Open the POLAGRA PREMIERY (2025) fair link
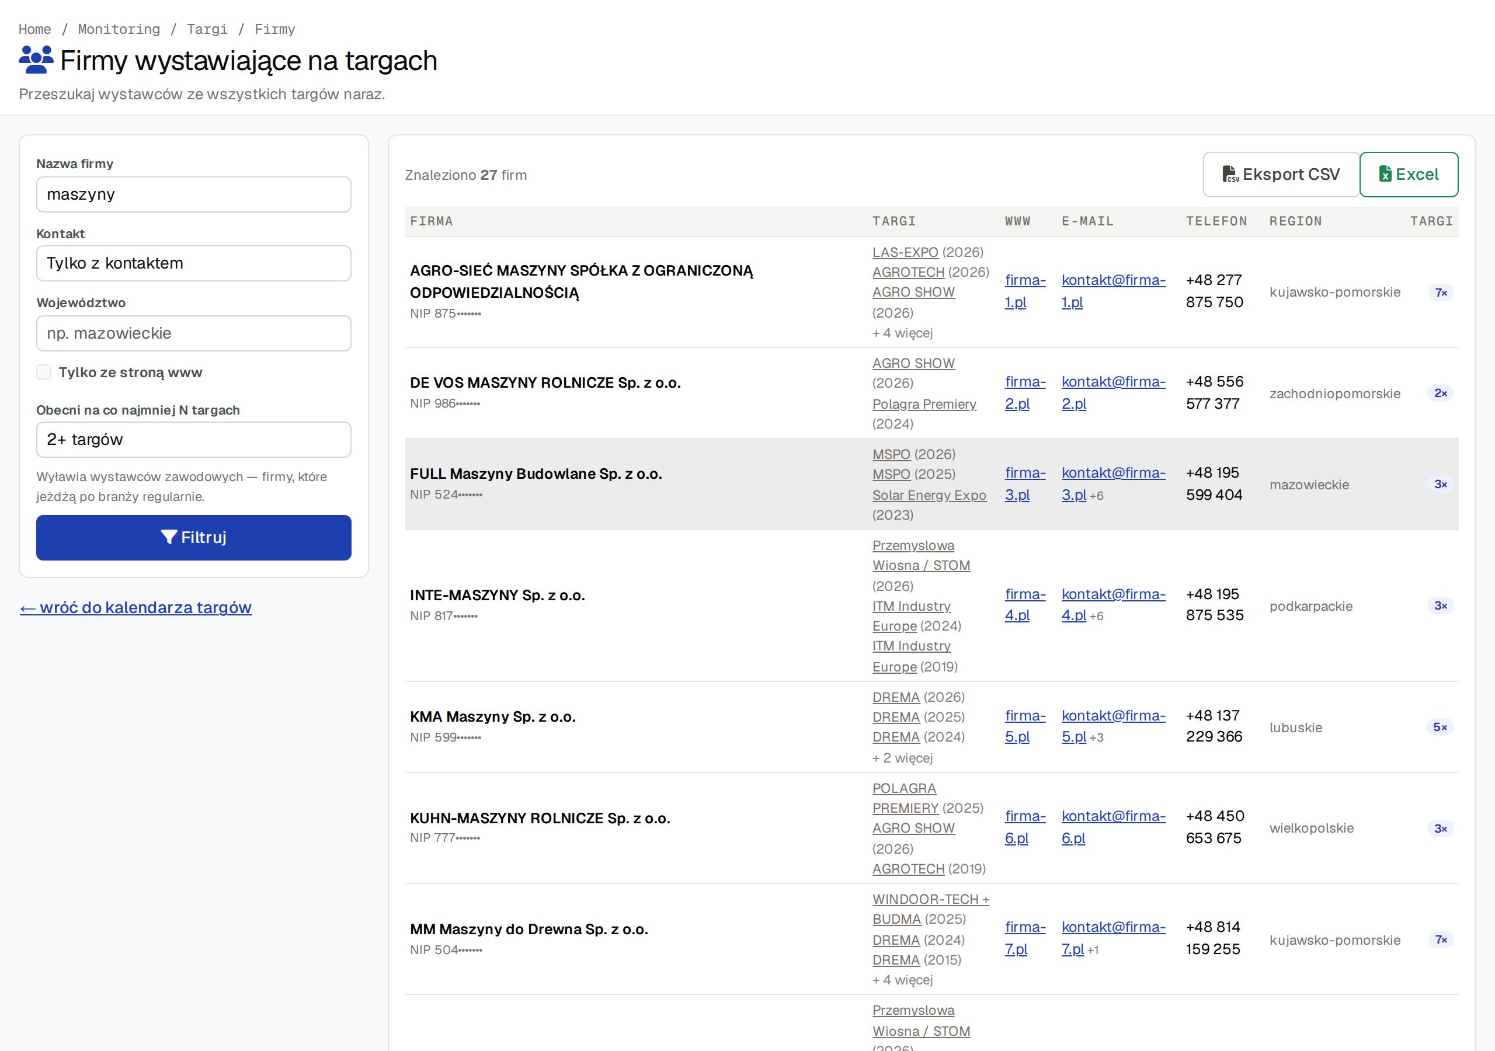Viewport: 1495px width, 1051px height. click(x=905, y=798)
